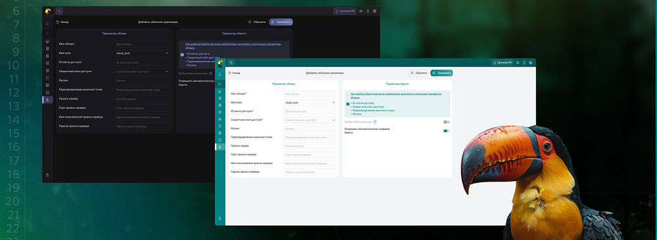Open the gear settings icon in dark window header
The image size is (657, 240).
point(374,11)
